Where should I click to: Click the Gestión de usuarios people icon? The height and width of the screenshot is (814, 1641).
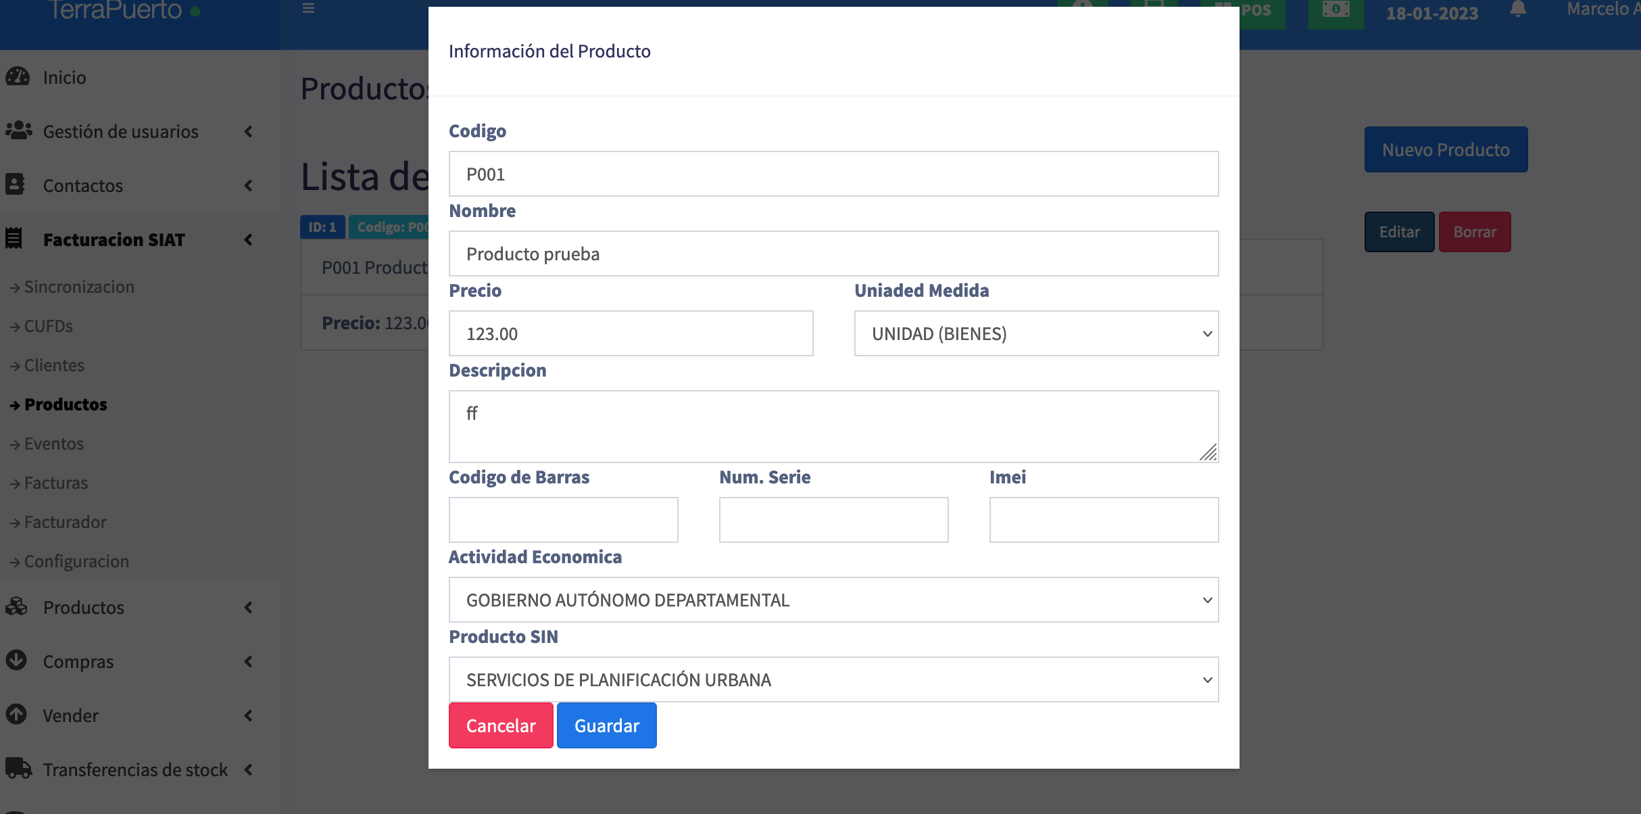click(x=18, y=130)
